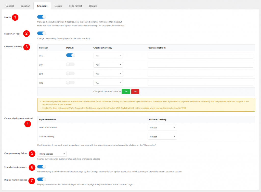261x192 pixels.
Task: Click the USD payment methods input field
Action: pos(200,56)
